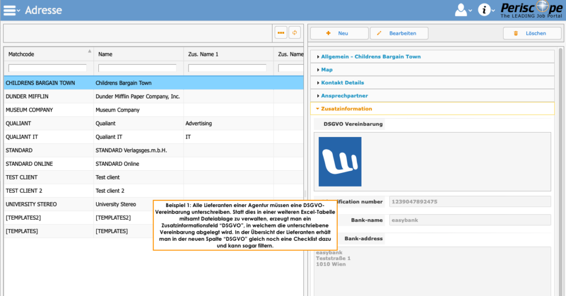Expand the Kontakt Details section
This screenshot has height=296, width=566.
point(432,83)
